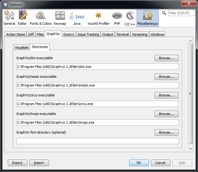Switch to the Output tab
The width and height of the screenshot is (198, 172).
[108, 34]
